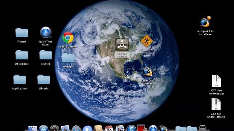Select the Libreria folder

click(x=44, y=79)
